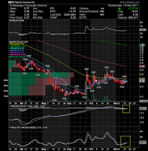Click the 21.93 stochastic value tag
Screen dimensions: 148x151
(143, 142)
